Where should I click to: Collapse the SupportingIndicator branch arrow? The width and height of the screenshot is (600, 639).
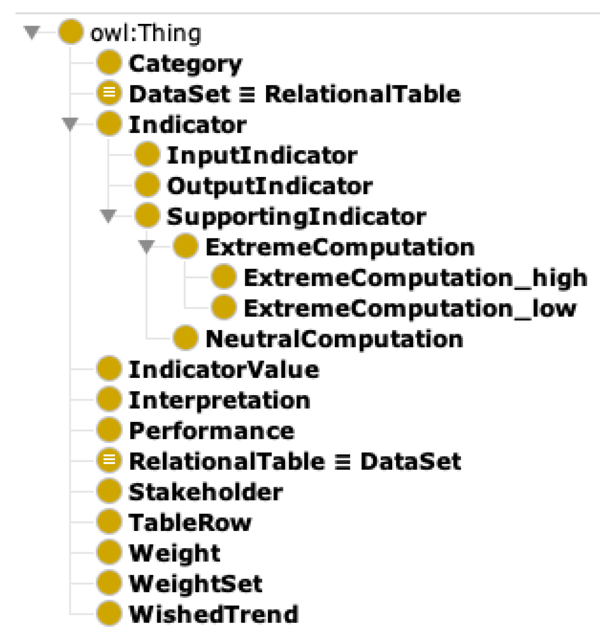pyautogui.click(x=108, y=216)
